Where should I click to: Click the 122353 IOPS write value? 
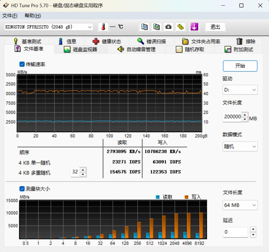click(166, 172)
